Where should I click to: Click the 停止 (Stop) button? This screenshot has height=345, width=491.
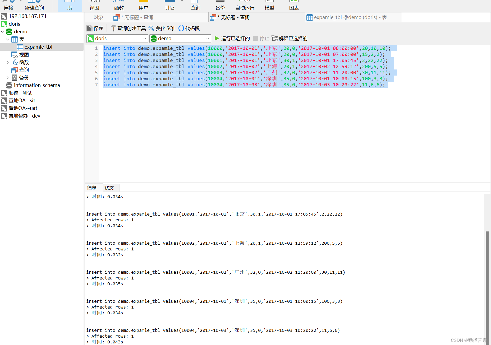(x=261, y=38)
